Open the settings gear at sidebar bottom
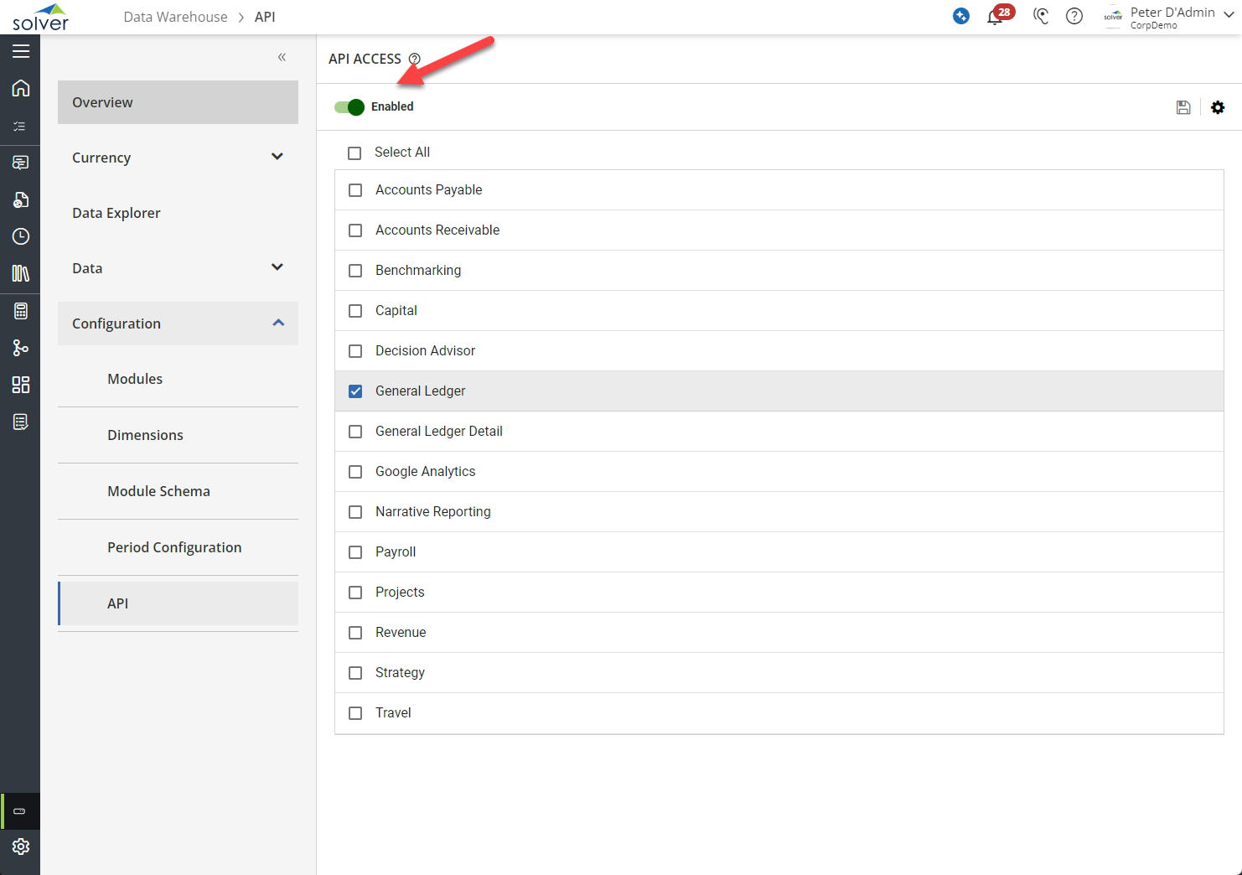 [21, 847]
